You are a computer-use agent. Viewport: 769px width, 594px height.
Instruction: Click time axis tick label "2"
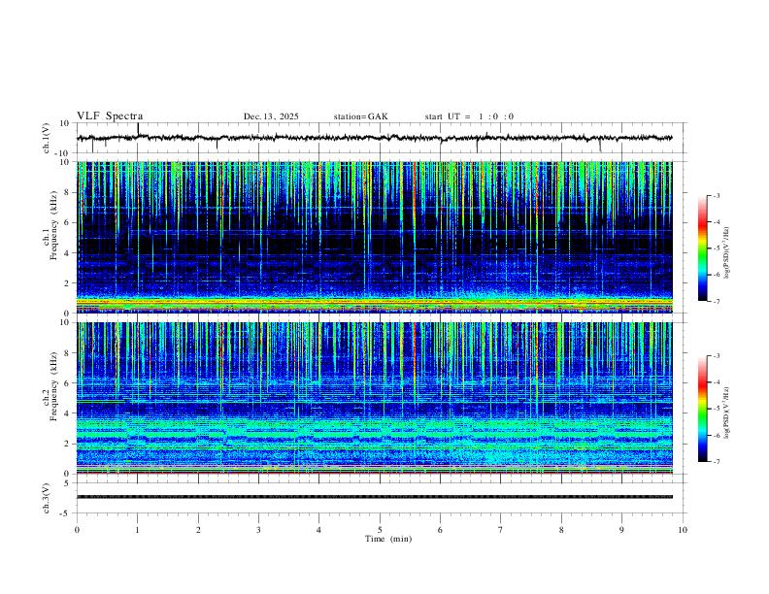[x=198, y=530]
